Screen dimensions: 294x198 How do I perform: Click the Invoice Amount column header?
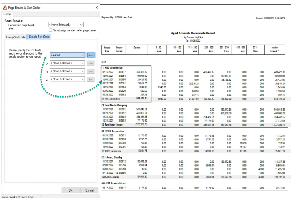(275, 49)
